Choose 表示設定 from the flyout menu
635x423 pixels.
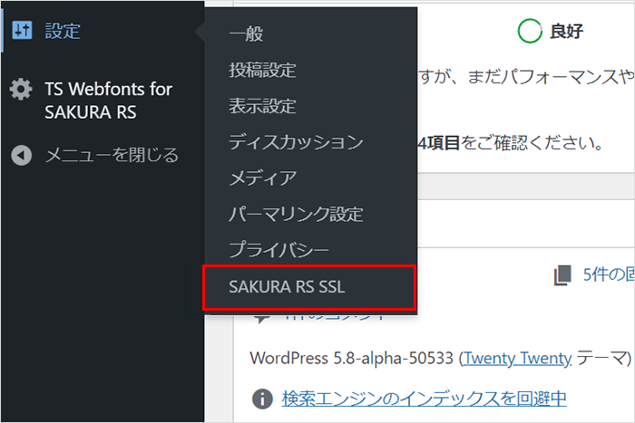point(262,106)
